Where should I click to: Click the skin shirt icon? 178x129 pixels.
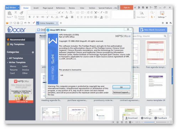(x=147, y=7)
